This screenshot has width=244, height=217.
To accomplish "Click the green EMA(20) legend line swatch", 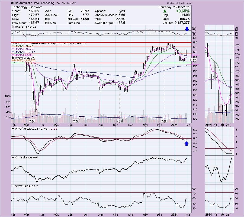I will (13, 46).
